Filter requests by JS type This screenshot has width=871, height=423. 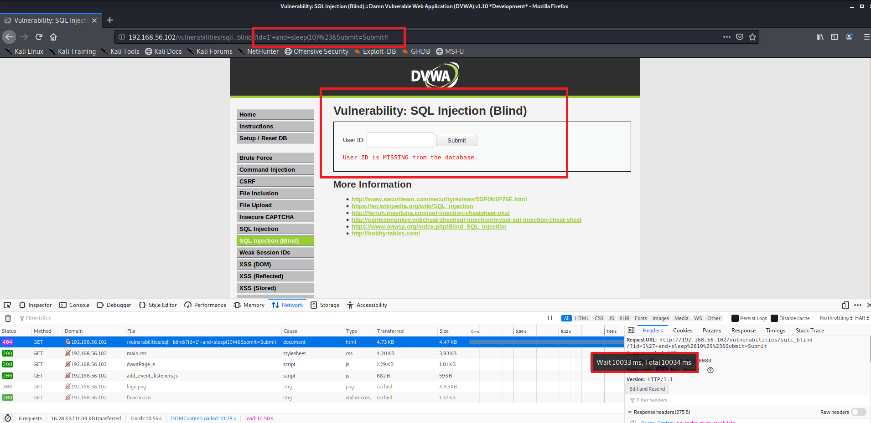[x=612, y=318]
